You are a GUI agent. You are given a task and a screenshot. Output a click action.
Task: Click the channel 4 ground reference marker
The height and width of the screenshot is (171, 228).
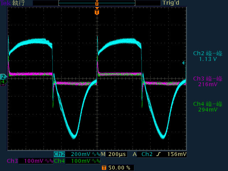3,82
